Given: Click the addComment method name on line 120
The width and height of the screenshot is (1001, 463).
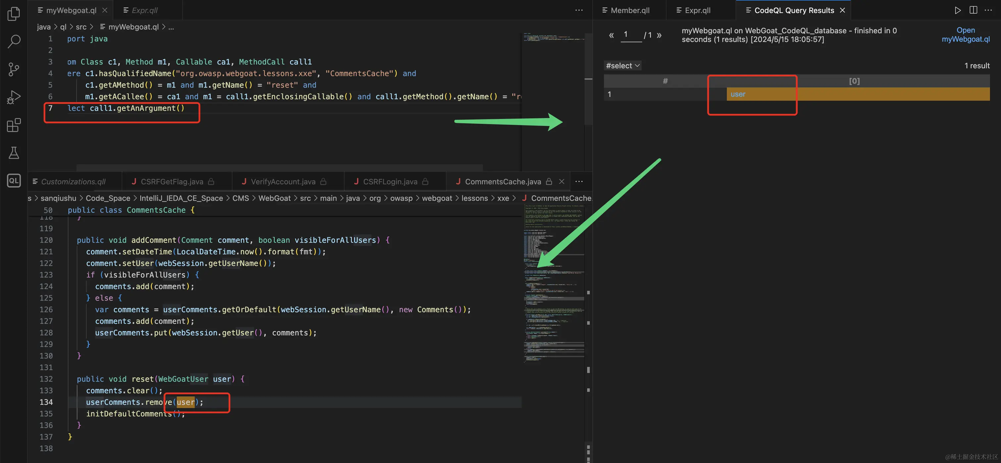Looking at the screenshot, I should [154, 240].
